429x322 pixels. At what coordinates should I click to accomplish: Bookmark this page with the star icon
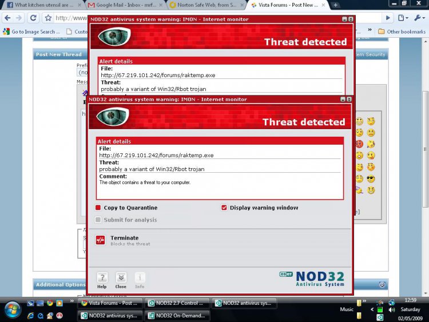pos(48,18)
